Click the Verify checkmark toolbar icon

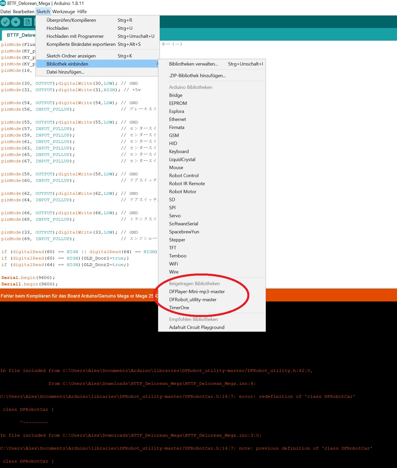tap(5, 22)
